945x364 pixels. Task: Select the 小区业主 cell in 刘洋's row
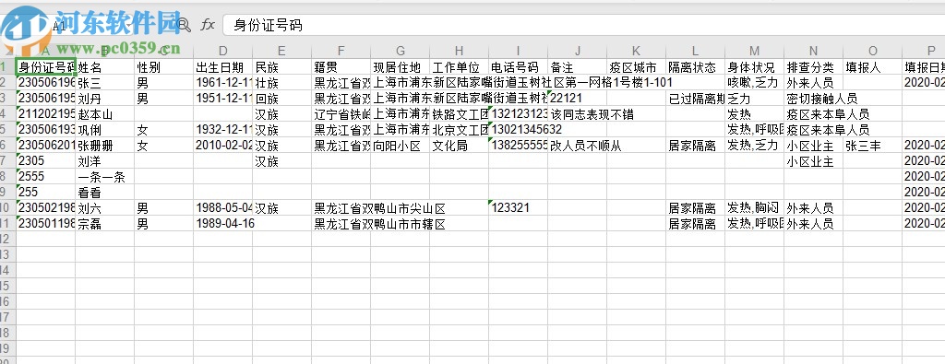(814, 160)
